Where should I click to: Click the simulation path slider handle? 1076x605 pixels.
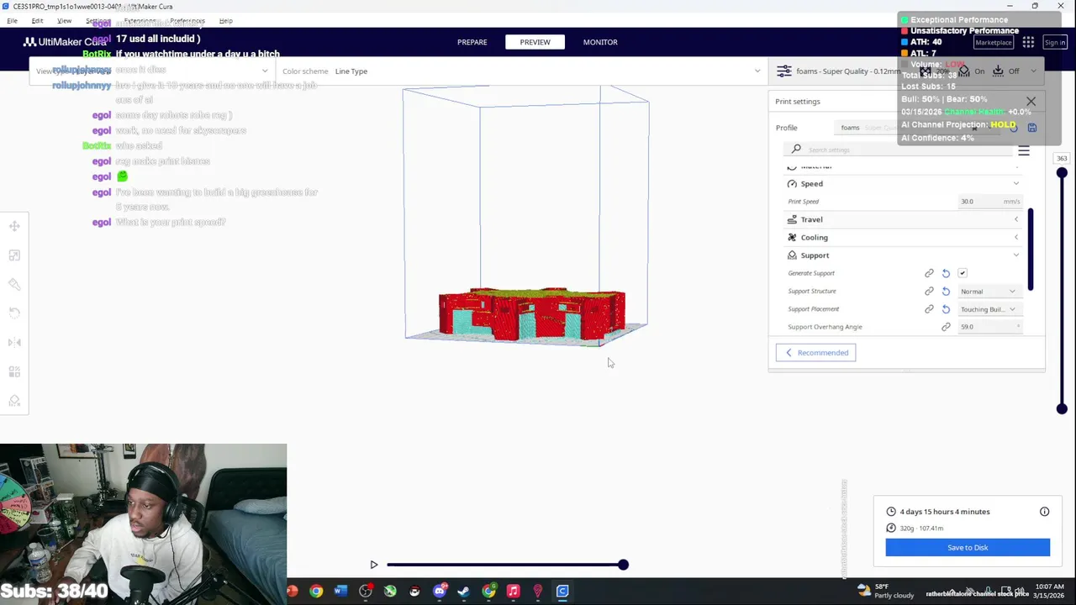(623, 565)
